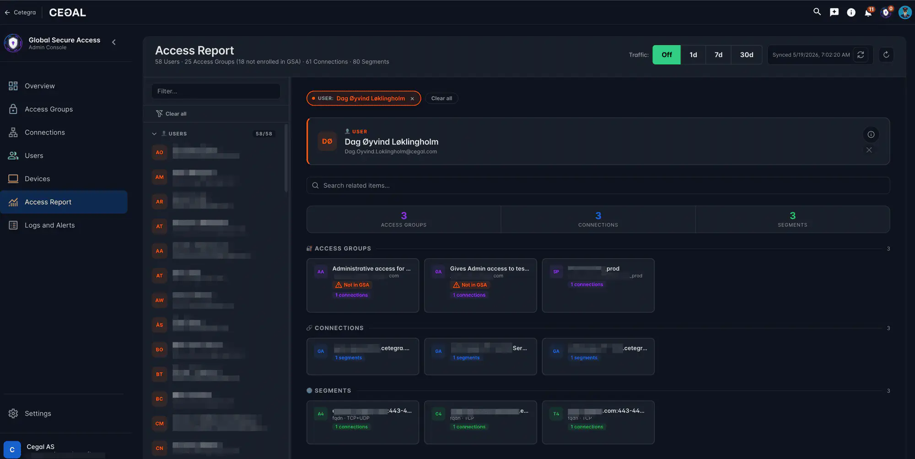The width and height of the screenshot is (915, 459).
Task: Select the 3 Access Groups tab
Action: (x=404, y=219)
